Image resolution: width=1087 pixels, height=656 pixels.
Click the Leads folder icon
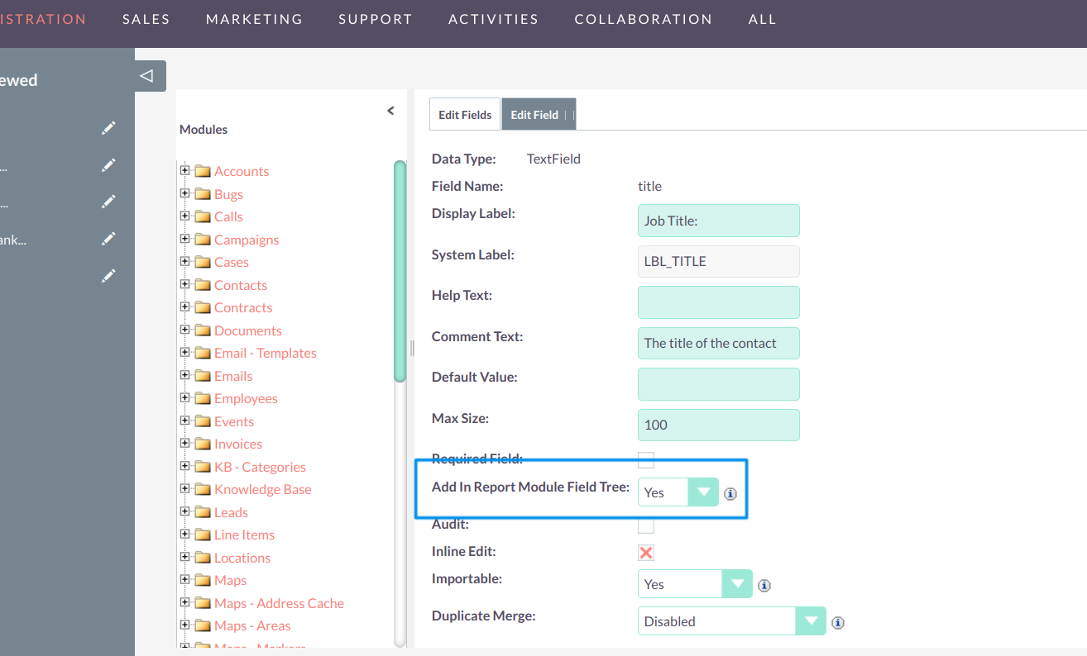tap(203, 512)
